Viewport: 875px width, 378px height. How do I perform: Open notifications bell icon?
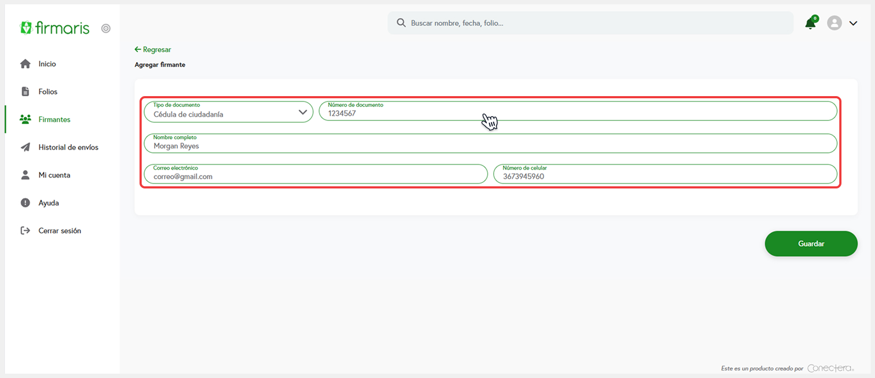tap(810, 23)
